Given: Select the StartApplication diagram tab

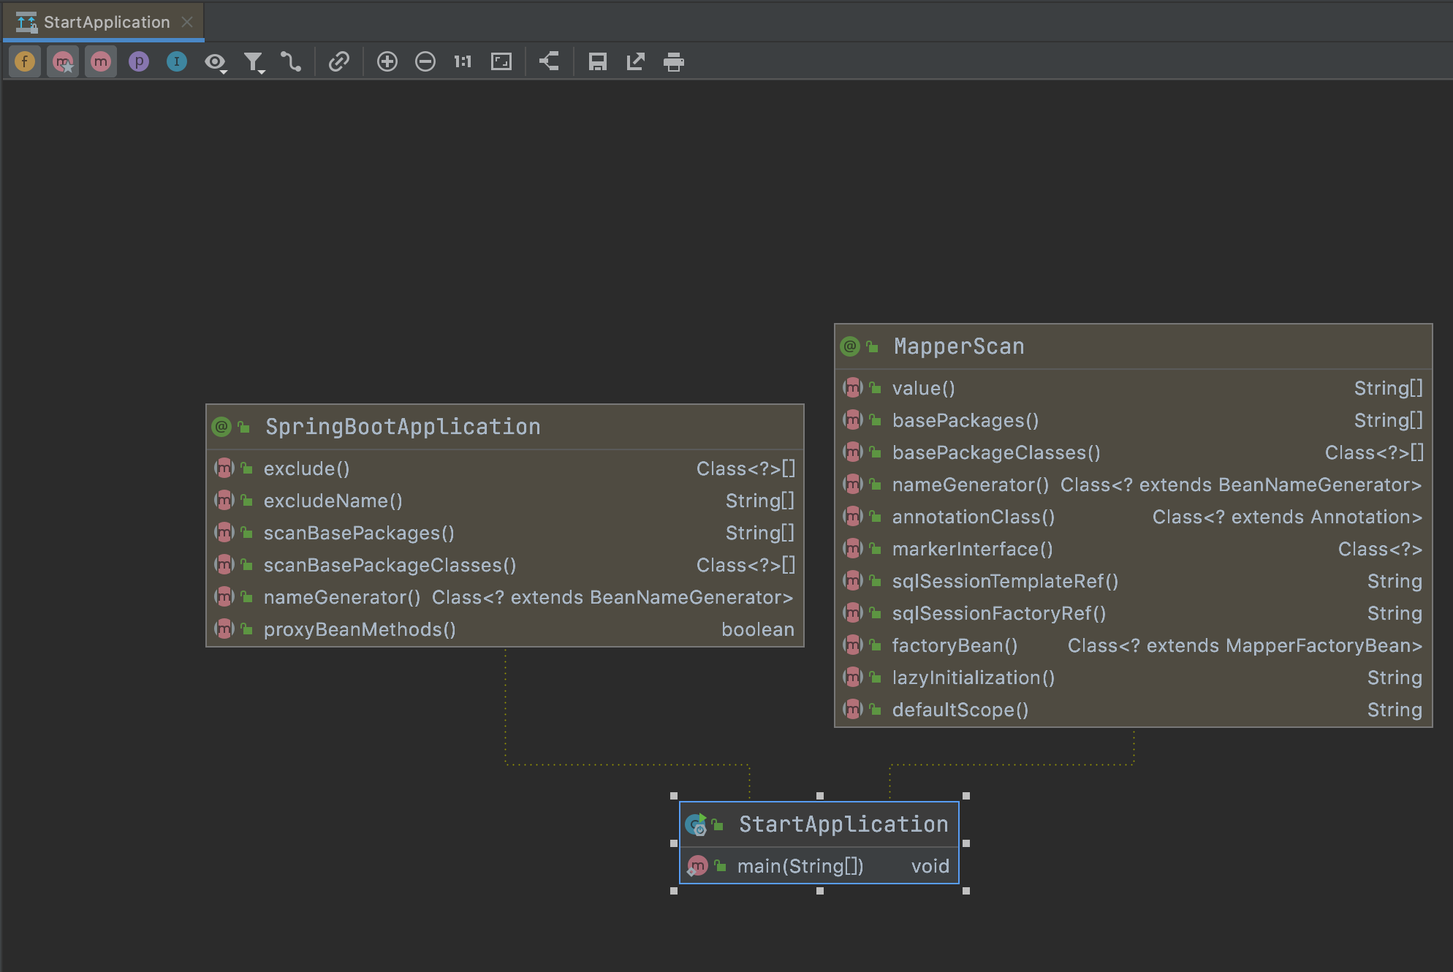Looking at the screenshot, I should click(x=106, y=22).
